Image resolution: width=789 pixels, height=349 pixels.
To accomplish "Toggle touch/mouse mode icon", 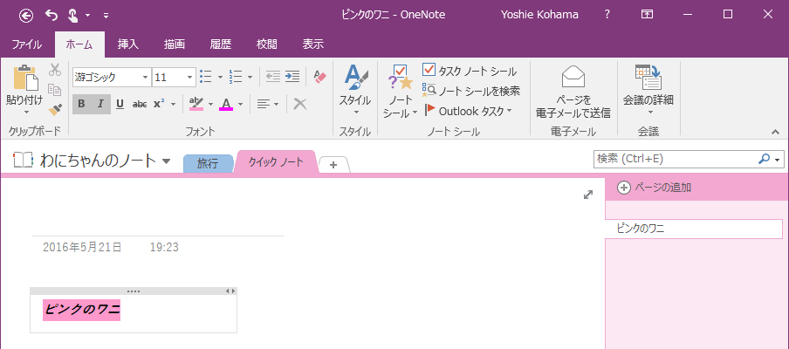I will (72, 15).
